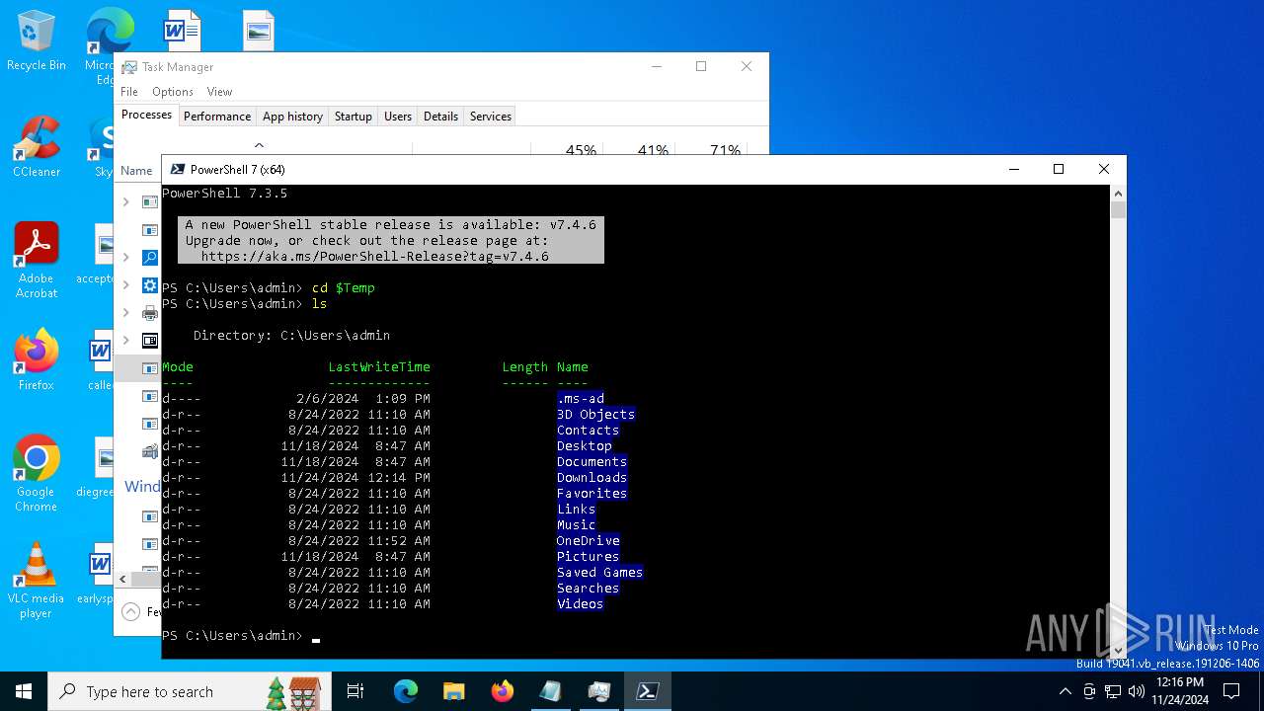Image resolution: width=1264 pixels, height=711 pixels.
Task: Switch to Startup tab
Action: click(x=353, y=117)
